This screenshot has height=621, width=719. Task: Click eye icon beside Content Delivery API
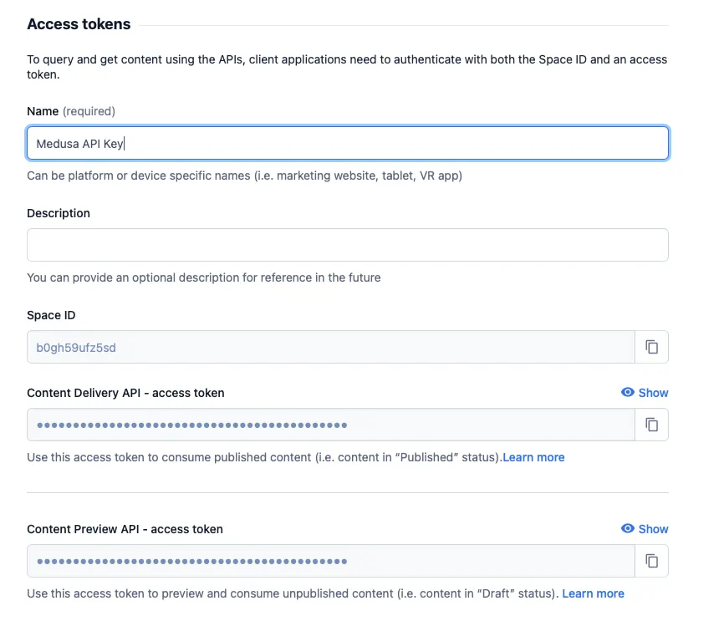628,392
